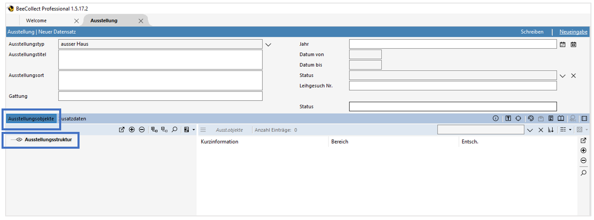Expand the Status dropdown chevron
Screen dimensions: 594x220
[563, 76]
